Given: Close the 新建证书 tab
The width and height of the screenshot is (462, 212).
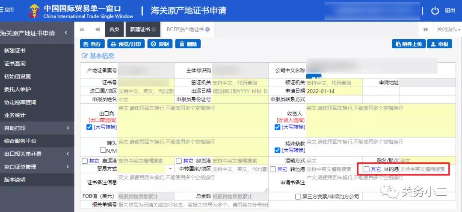Looking at the screenshot, I should click(154, 29).
